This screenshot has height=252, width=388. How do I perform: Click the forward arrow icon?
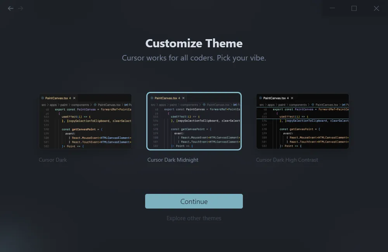[x=21, y=8]
